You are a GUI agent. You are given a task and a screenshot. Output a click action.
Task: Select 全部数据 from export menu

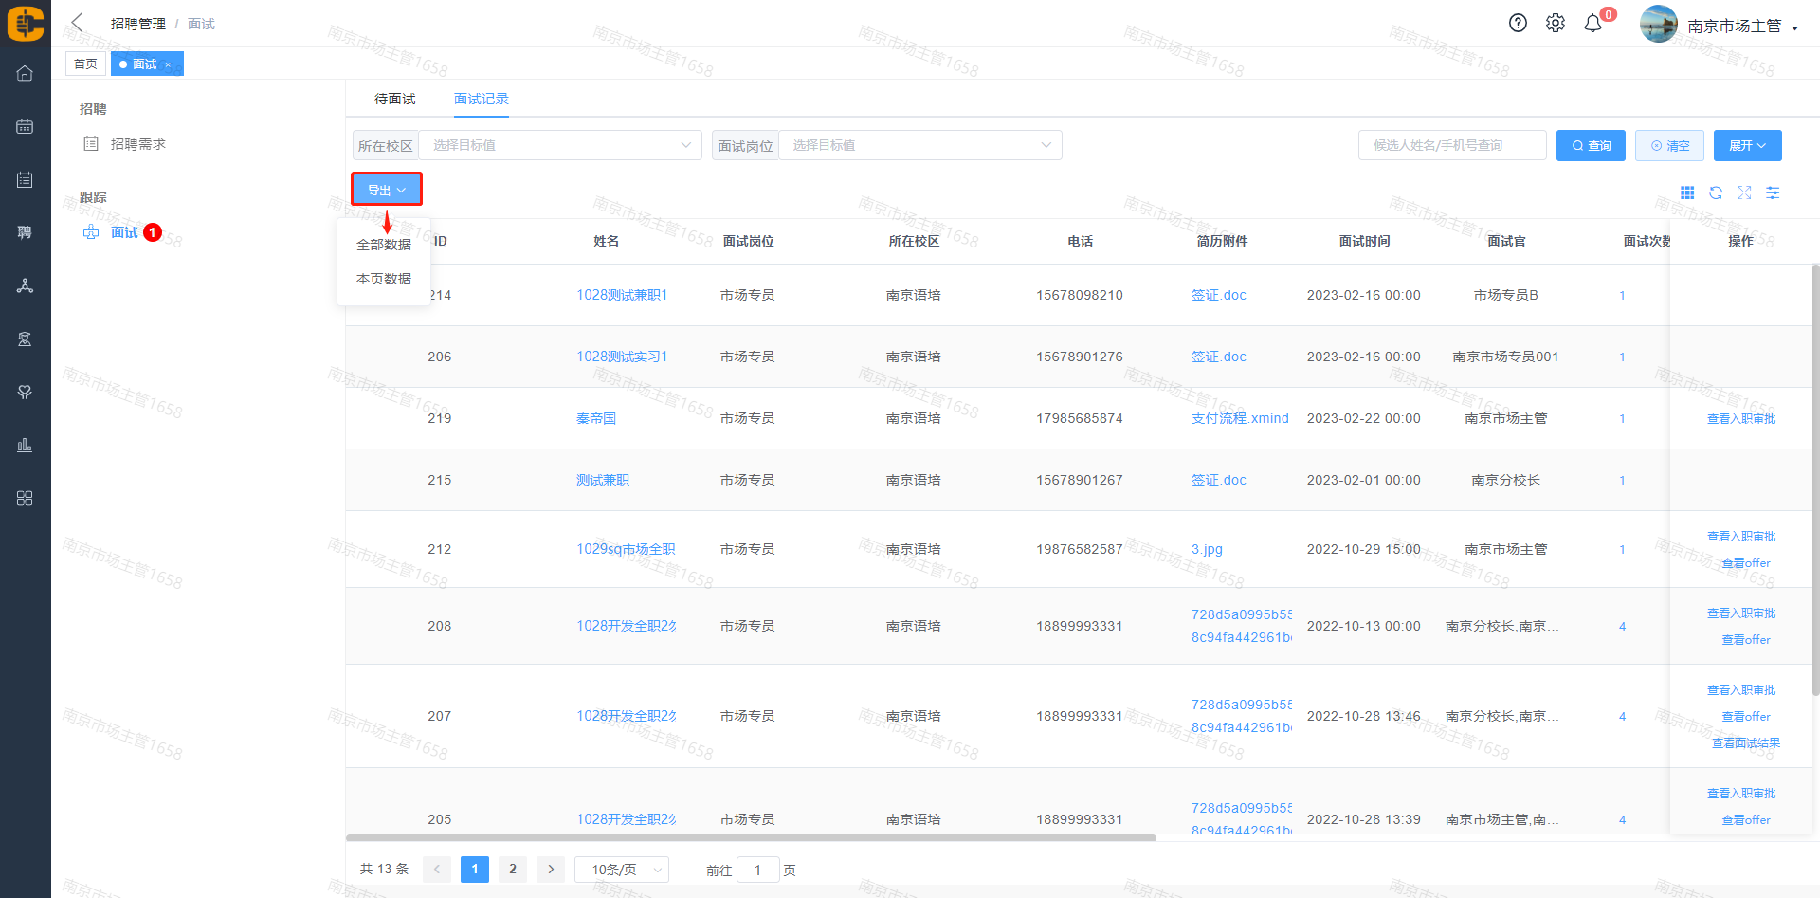click(384, 245)
